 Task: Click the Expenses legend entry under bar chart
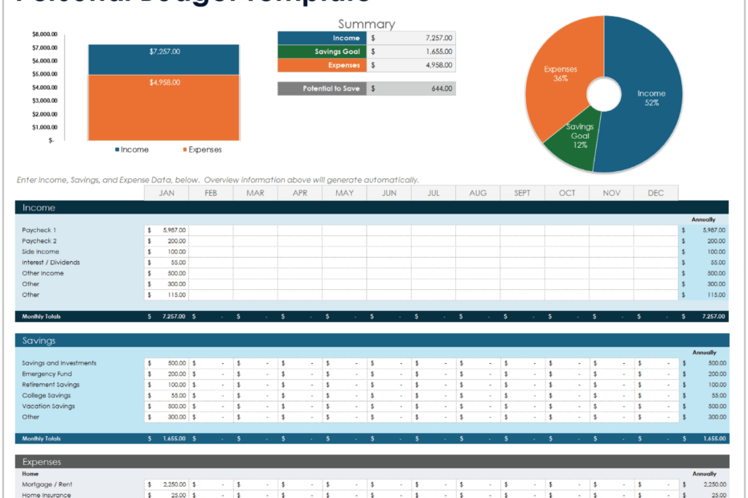tap(202, 149)
